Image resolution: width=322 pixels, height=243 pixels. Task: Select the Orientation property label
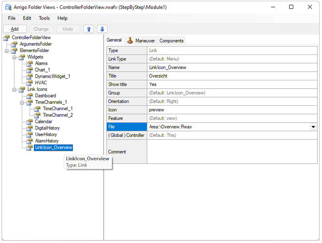pos(127,101)
